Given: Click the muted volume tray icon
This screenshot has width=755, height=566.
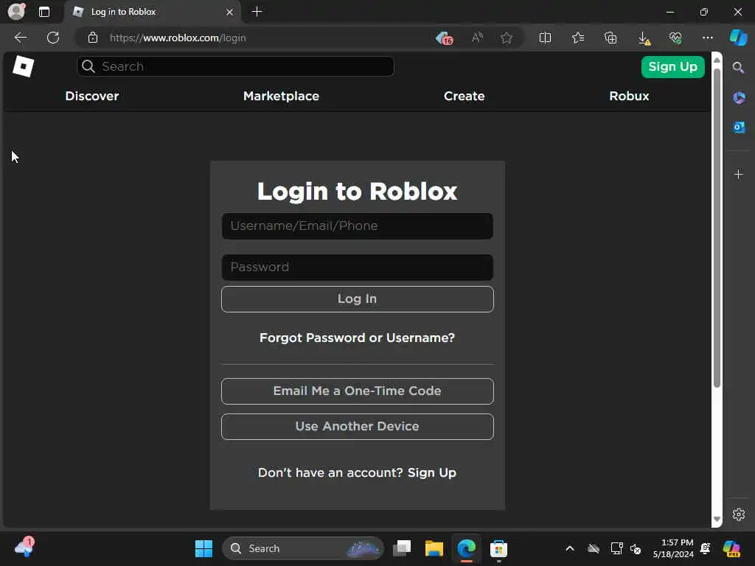Looking at the screenshot, I should pos(636,548).
